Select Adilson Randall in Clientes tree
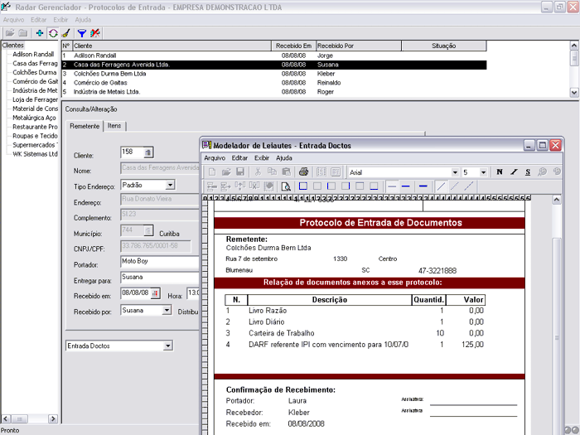 33,55
